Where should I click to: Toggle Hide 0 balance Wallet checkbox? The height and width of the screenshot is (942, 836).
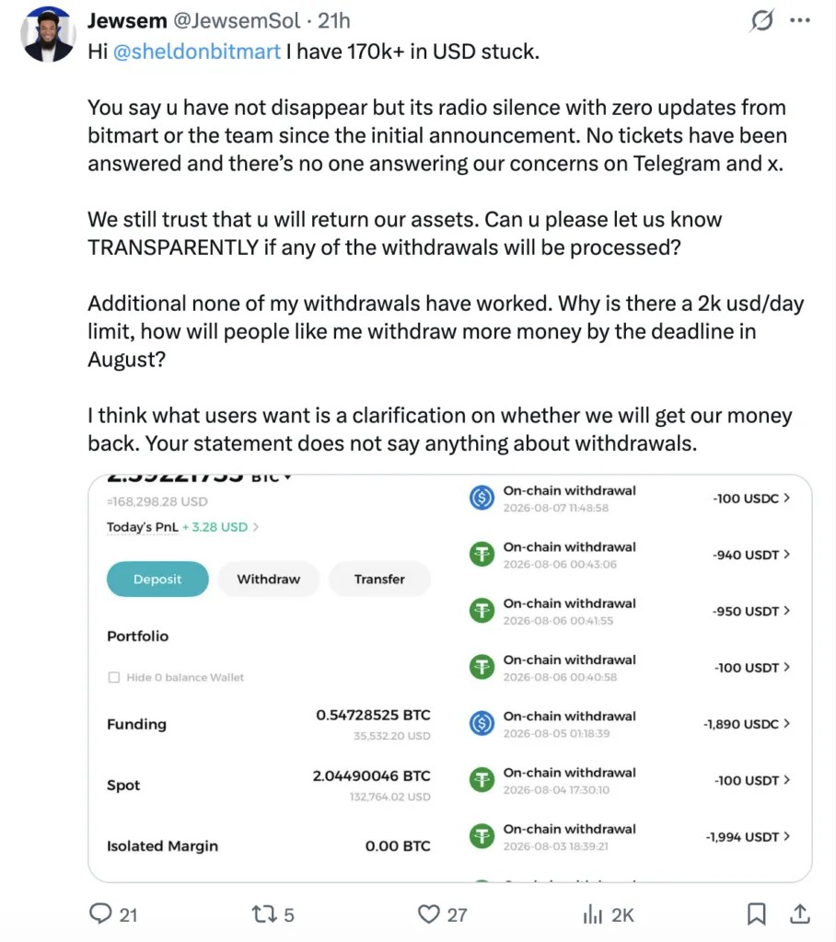(113, 677)
